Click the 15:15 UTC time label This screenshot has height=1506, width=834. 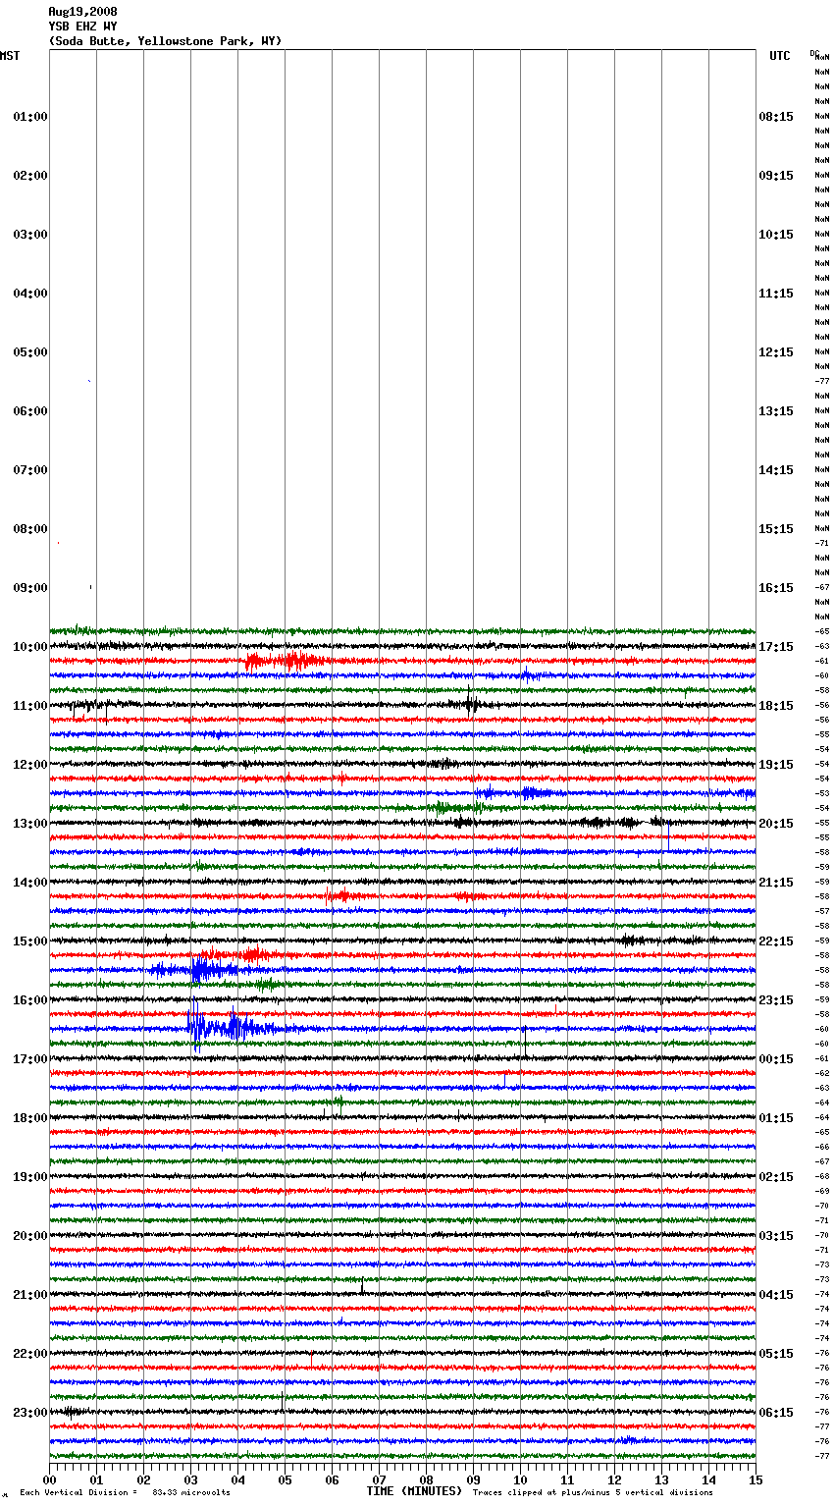(x=776, y=529)
